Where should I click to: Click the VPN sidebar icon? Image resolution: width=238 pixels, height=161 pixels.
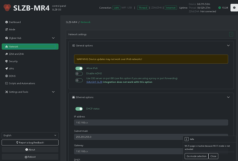pos(7,69)
